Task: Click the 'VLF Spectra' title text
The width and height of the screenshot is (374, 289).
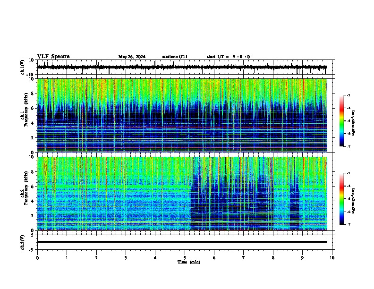Action: (53, 57)
